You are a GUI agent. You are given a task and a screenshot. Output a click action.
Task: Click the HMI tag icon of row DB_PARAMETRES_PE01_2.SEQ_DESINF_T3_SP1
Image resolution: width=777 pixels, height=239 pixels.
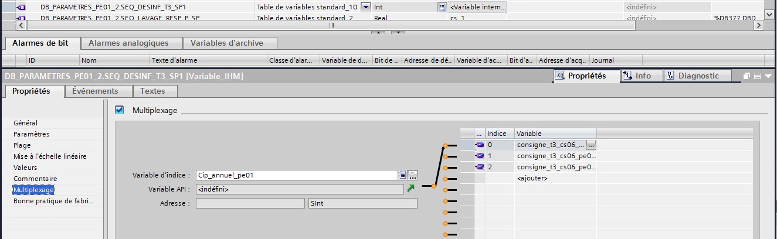[22, 7]
